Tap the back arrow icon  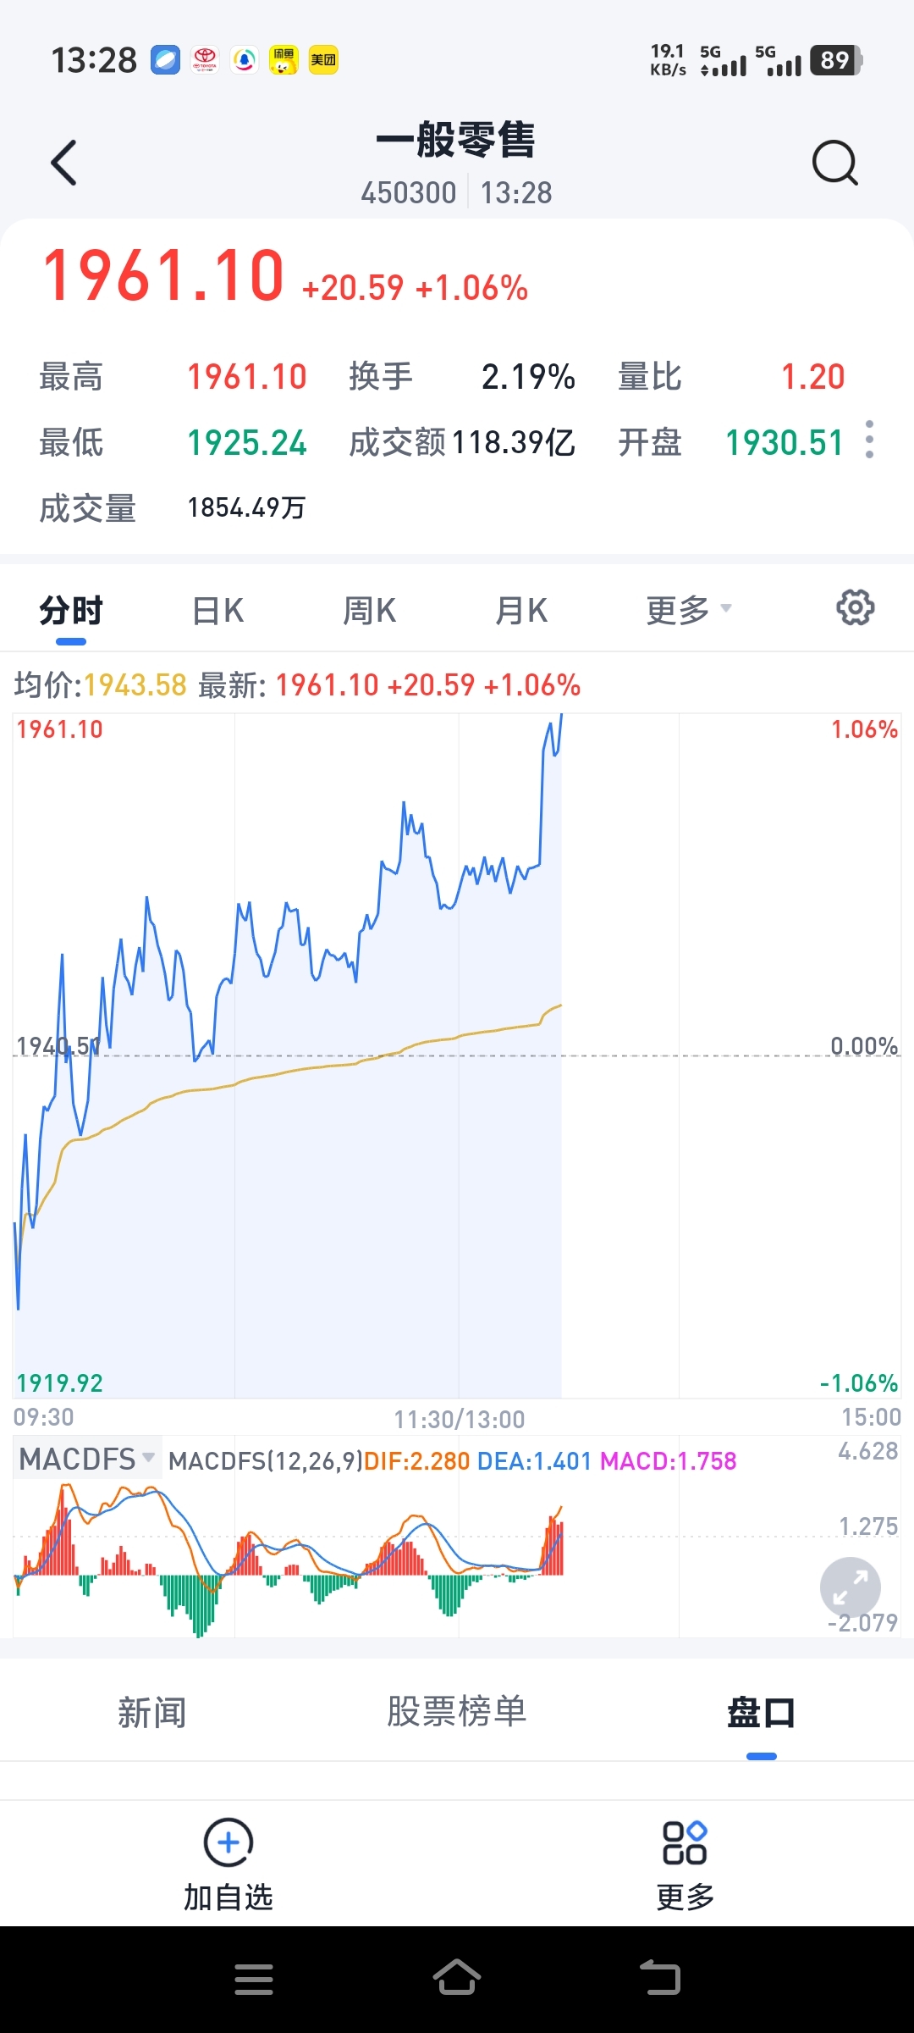click(64, 163)
